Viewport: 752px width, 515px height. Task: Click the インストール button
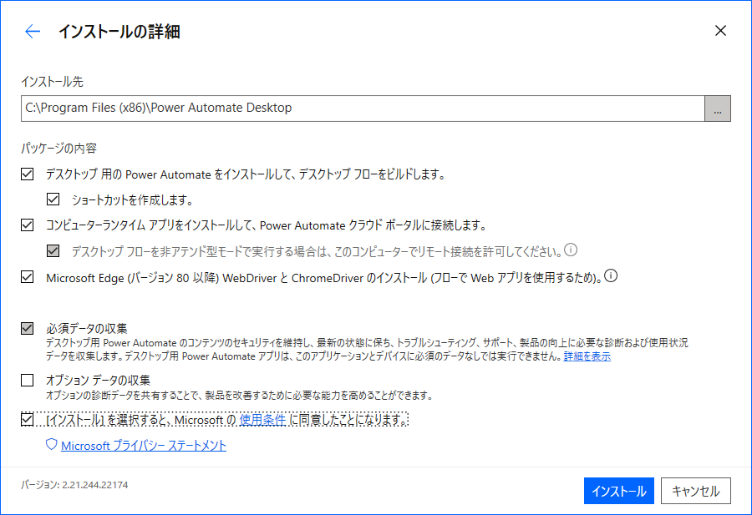(x=618, y=491)
